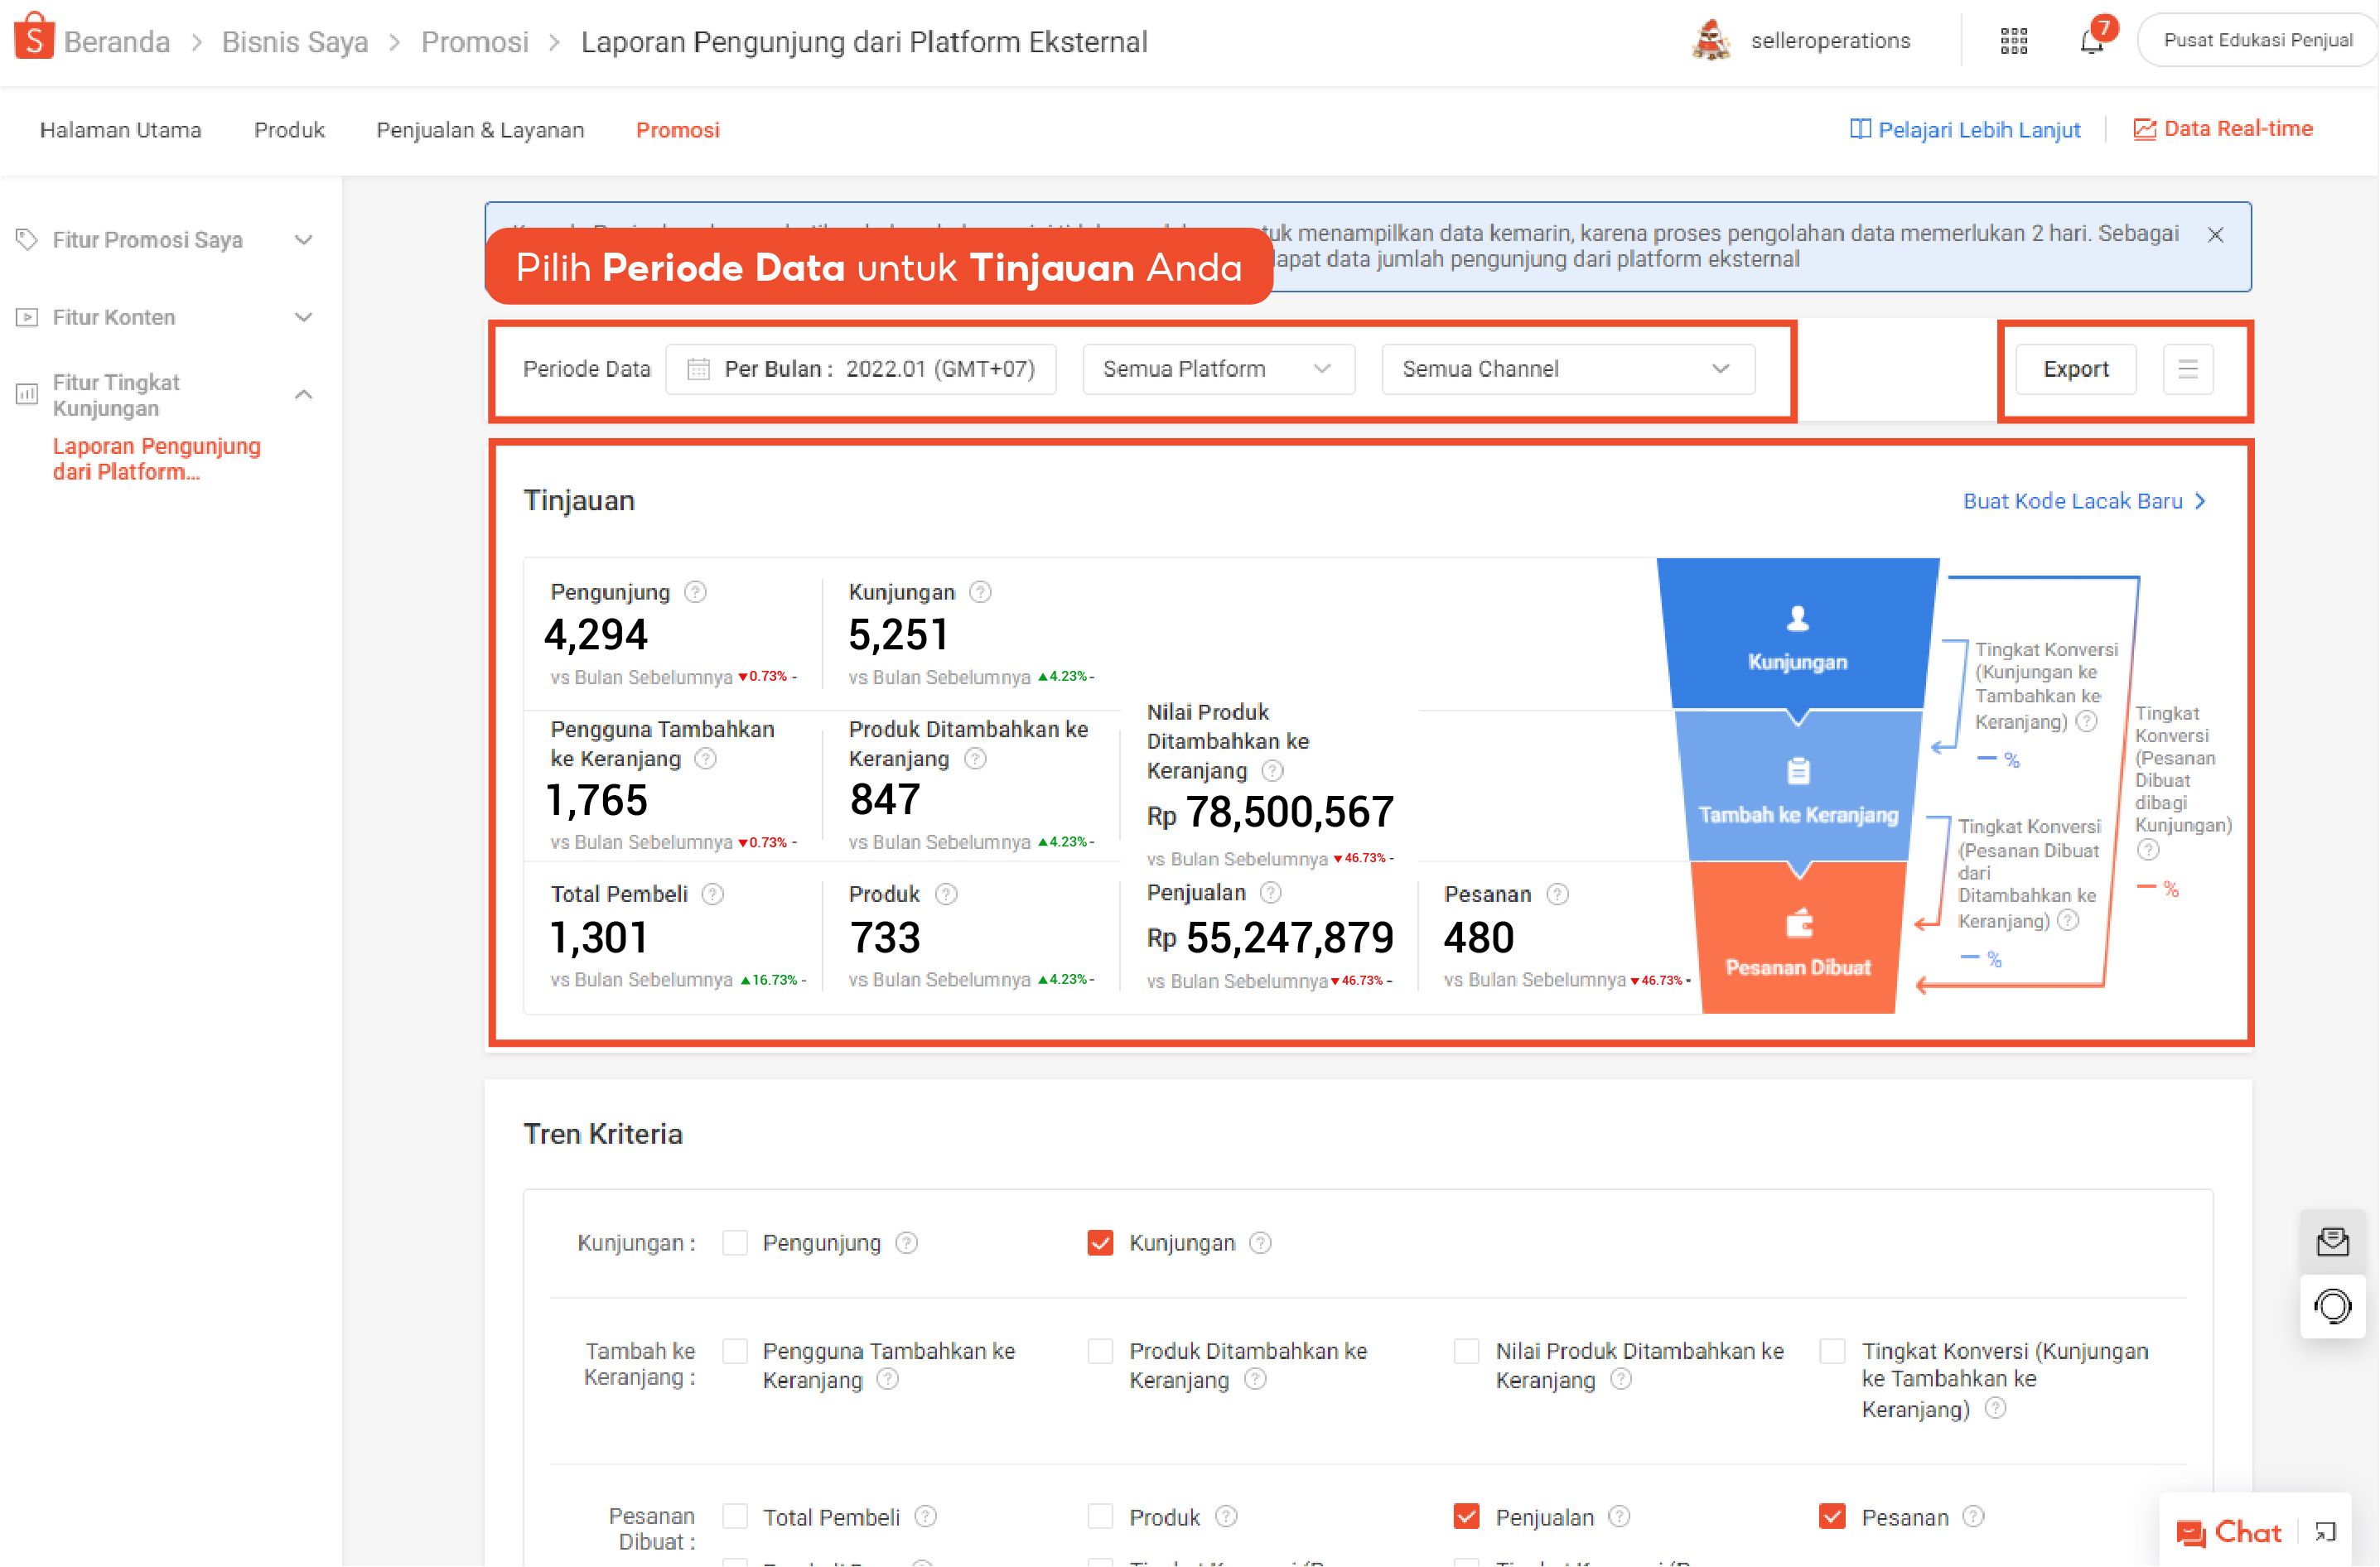Enable the Pengunjung checkbox in Tren Kriteria
The height and width of the screenshot is (1567, 2380).
click(735, 1242)
